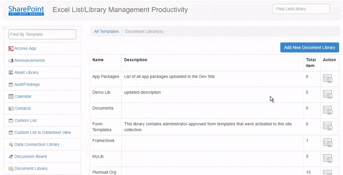Click the Announcements megaphone icon
The width and height of the screenshot is (343, 175).
point(11,61)
